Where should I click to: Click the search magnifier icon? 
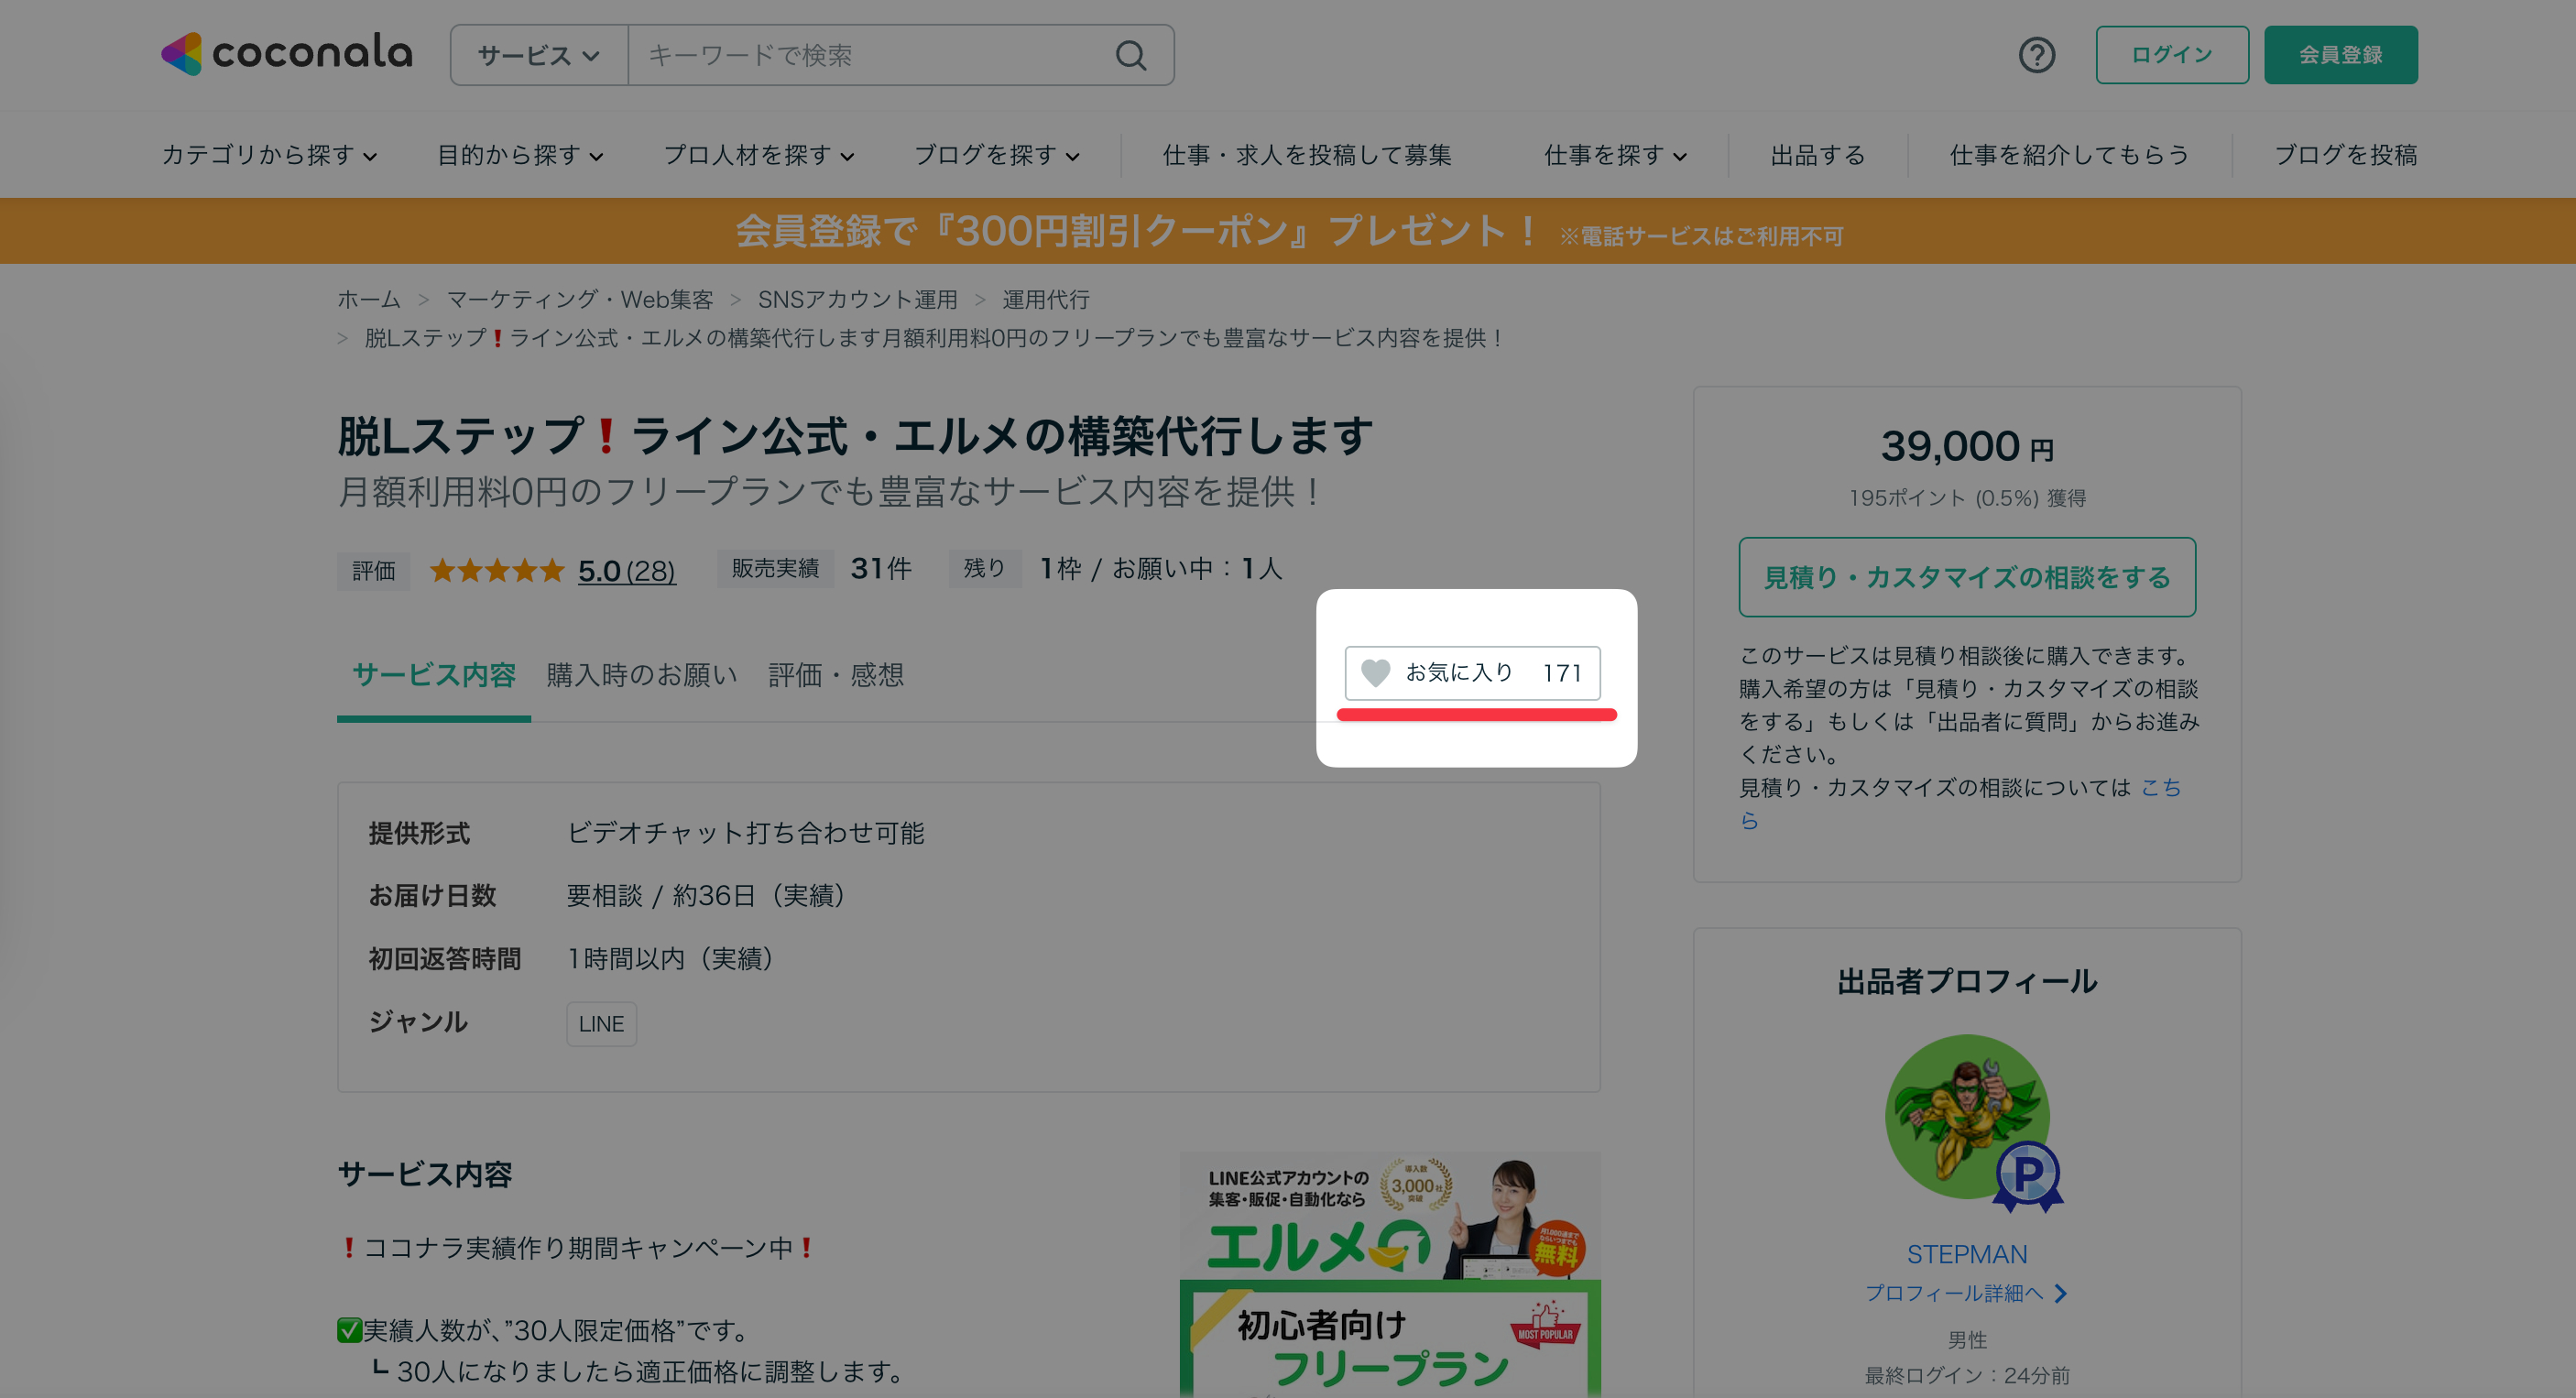tap(1130, 55)
